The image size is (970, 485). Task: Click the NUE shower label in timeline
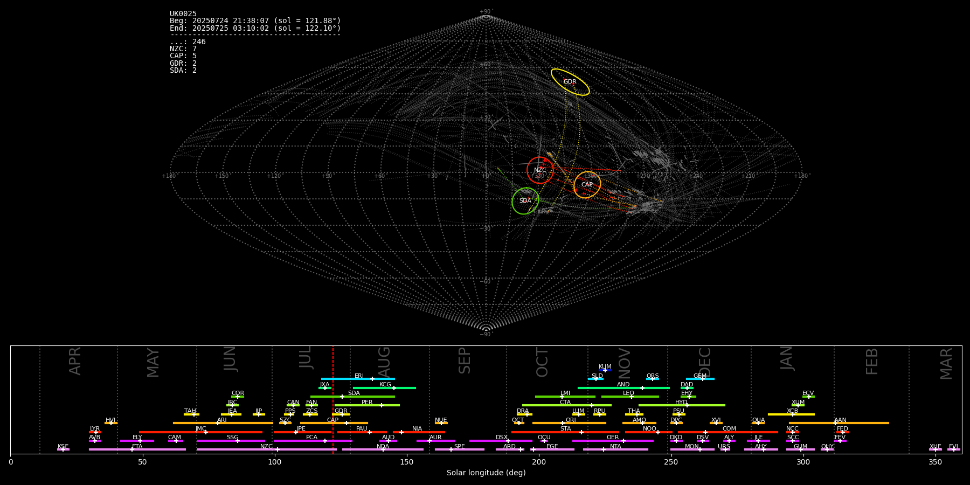(441, 420)
